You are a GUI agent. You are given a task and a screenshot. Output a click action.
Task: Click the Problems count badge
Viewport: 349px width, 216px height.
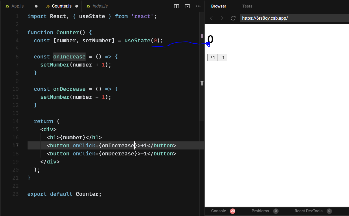point(276,211)
